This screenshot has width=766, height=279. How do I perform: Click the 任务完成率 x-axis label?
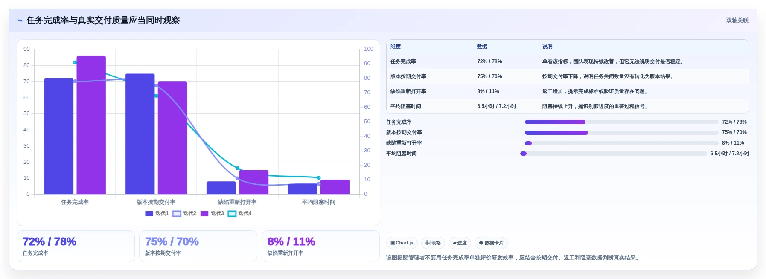coord(75,202)
